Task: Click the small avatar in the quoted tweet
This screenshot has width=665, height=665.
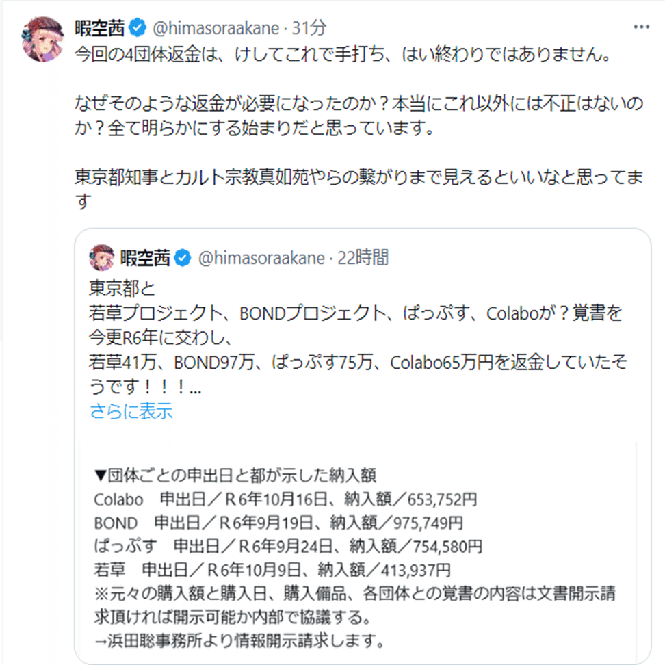Action: point(102,258)
